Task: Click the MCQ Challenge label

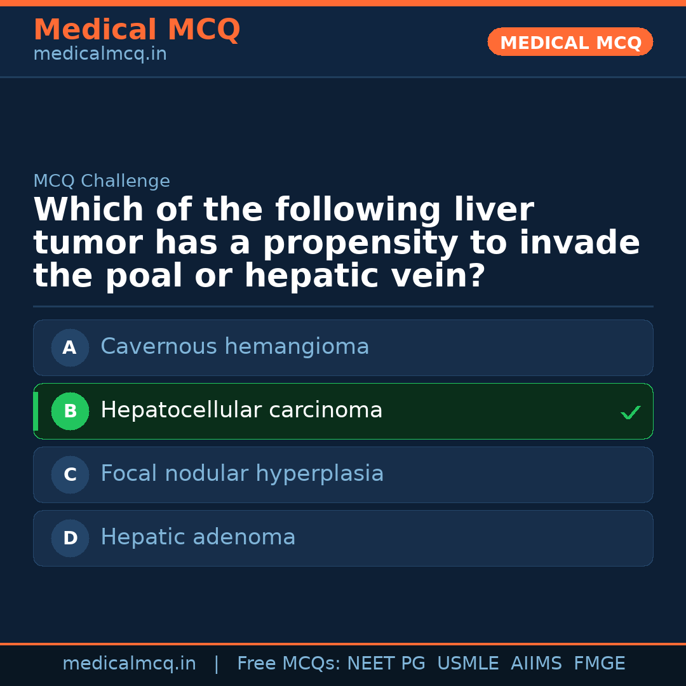Action: [x=102, y=181]
